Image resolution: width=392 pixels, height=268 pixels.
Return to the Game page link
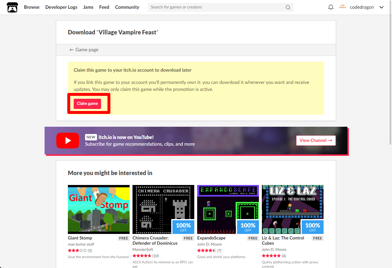(84, 50)
